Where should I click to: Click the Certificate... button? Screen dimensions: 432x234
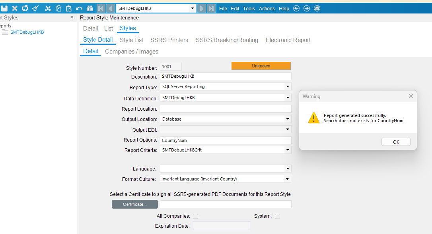[x=135, y=204]
